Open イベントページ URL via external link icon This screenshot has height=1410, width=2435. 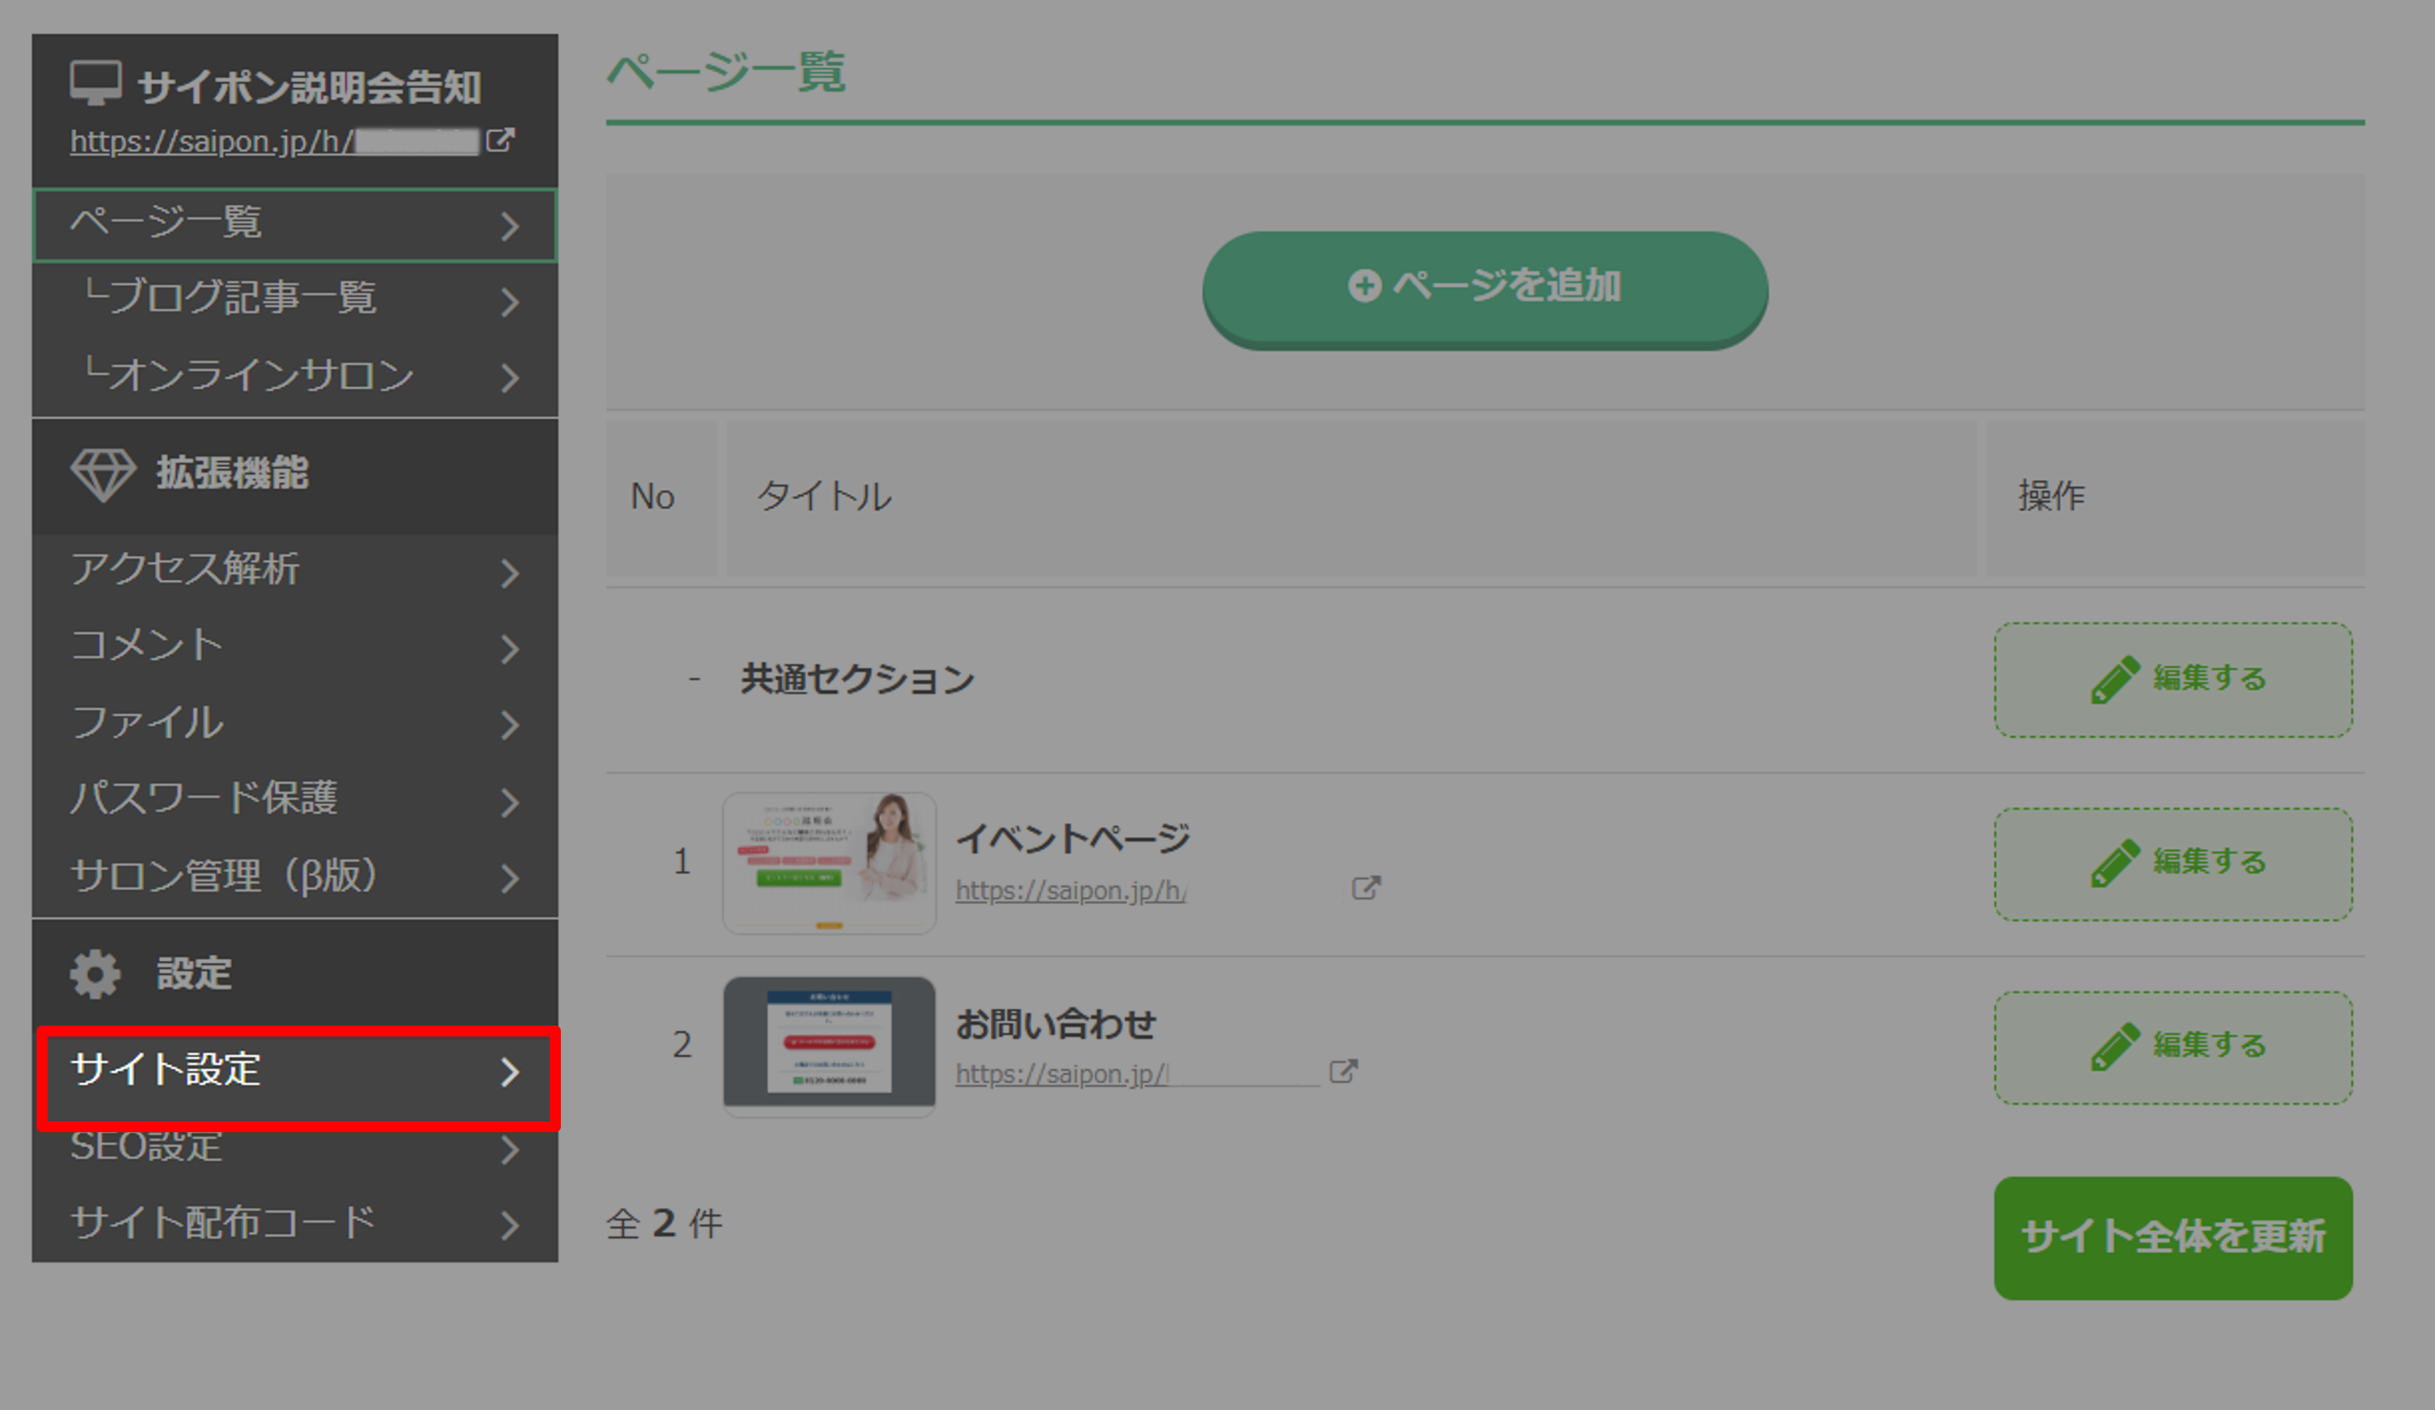1365,887
